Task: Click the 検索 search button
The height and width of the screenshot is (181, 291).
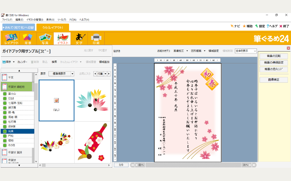Action: [x=54, y=62]
